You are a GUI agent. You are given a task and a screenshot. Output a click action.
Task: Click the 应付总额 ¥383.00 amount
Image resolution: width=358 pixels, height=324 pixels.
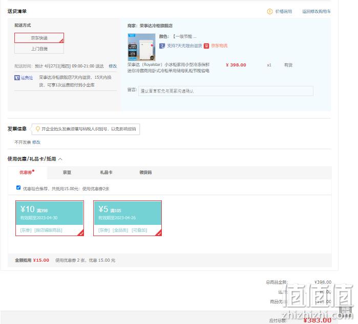pos(318,320)
